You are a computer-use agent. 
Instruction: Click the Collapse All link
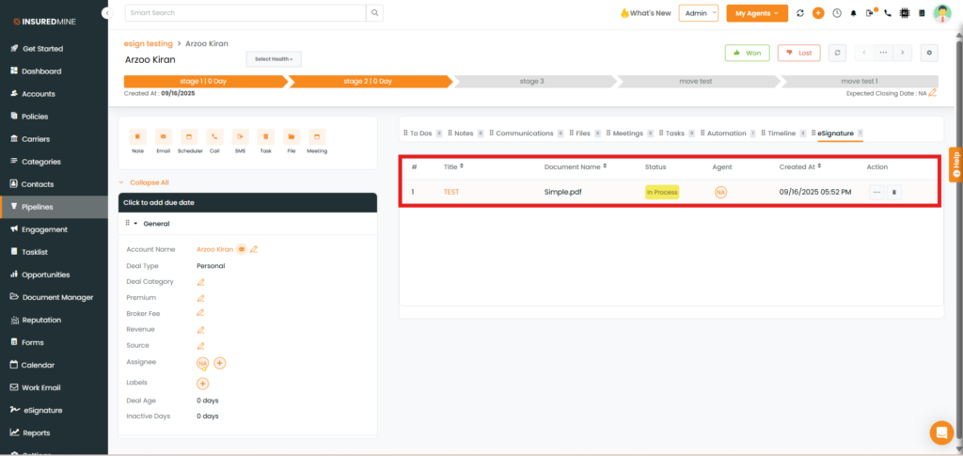(149, 182)
